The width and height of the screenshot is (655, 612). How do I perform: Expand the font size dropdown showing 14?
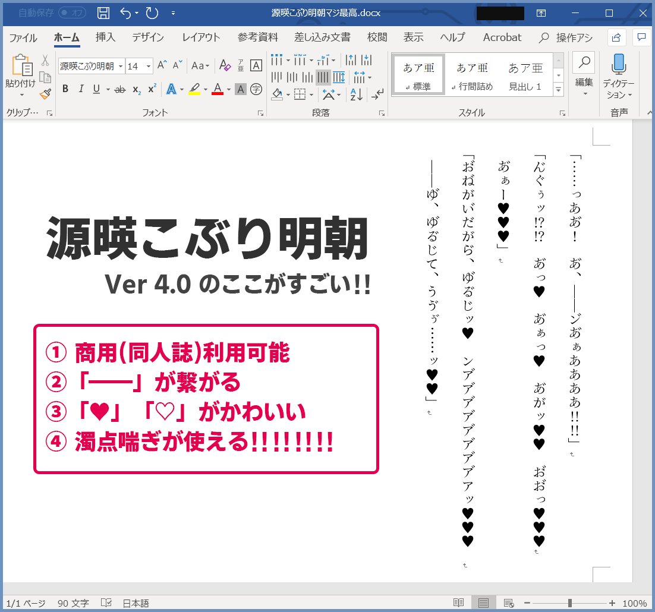tap(149, 66)
